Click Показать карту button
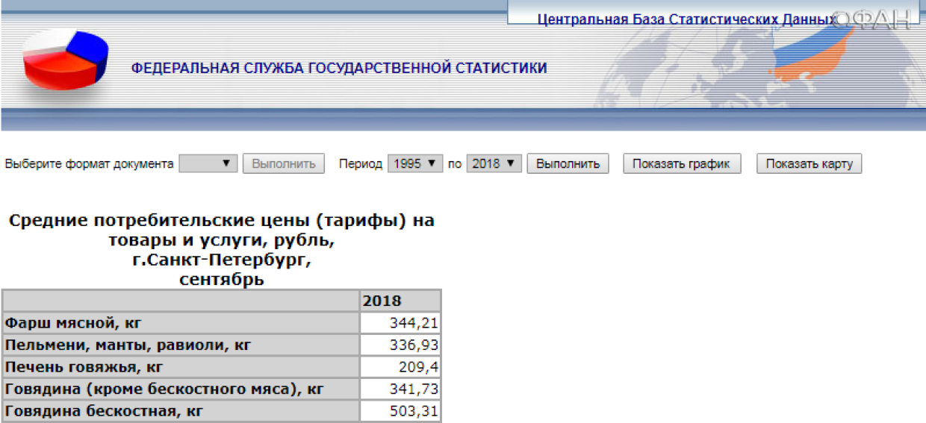 coord(809,163)
